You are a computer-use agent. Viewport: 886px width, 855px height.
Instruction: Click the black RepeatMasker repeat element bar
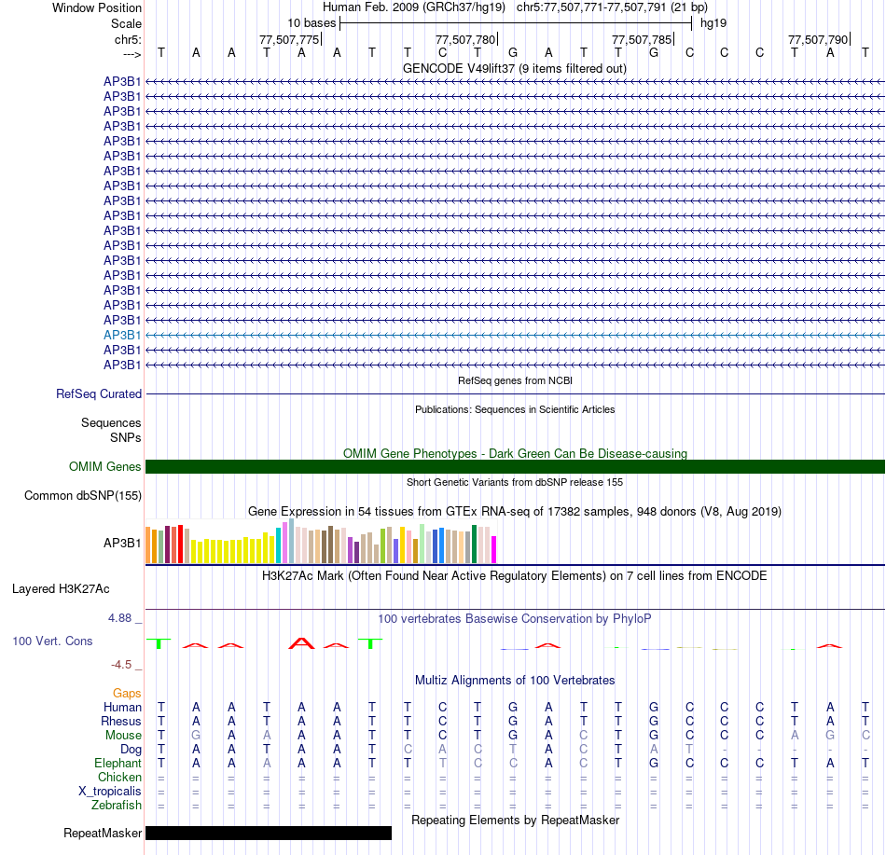[269, 833]
